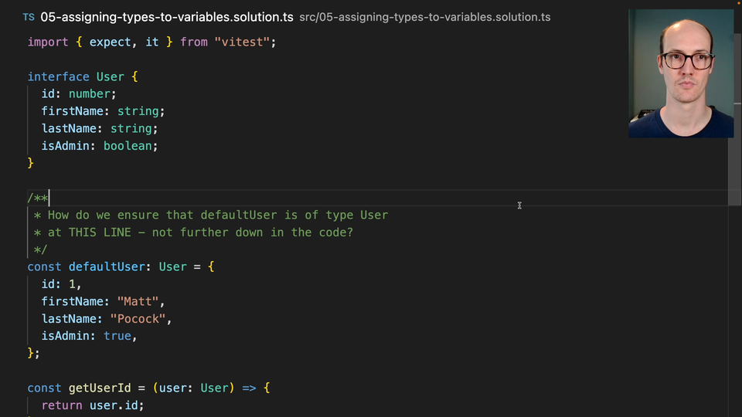Click the TS file type icon
This screenshot has width=742, height=417.
29,17
